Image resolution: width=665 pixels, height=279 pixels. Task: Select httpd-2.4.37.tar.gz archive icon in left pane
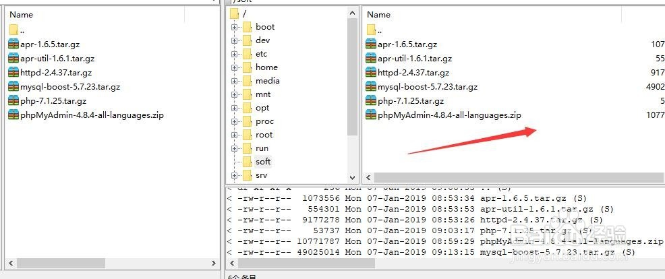pyautogui.click(x=13, y=73)
